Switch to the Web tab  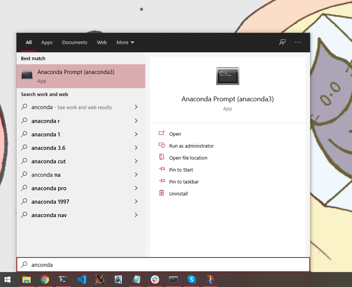tap(102, 42)
